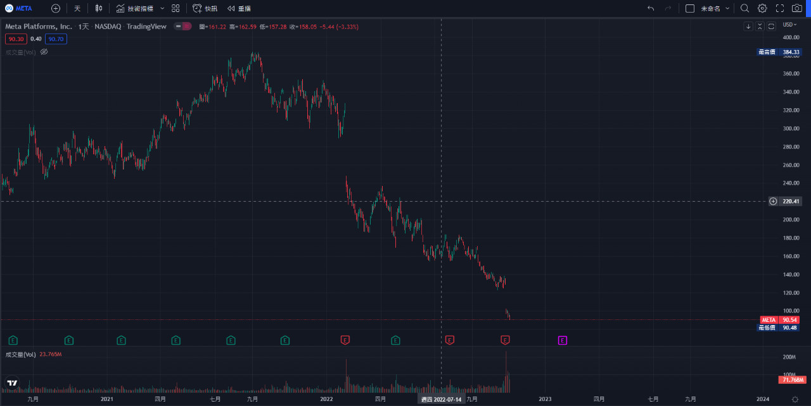Viewport: 811px width, 406px height.
Task: Click the blue 90.70 buy price button
Action: click(x=56, y=39)
